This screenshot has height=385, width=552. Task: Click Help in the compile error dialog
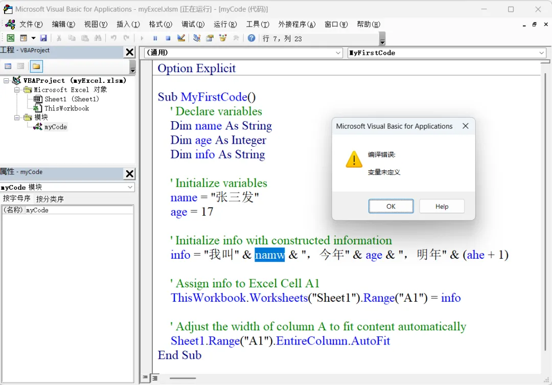coord(442,206)
